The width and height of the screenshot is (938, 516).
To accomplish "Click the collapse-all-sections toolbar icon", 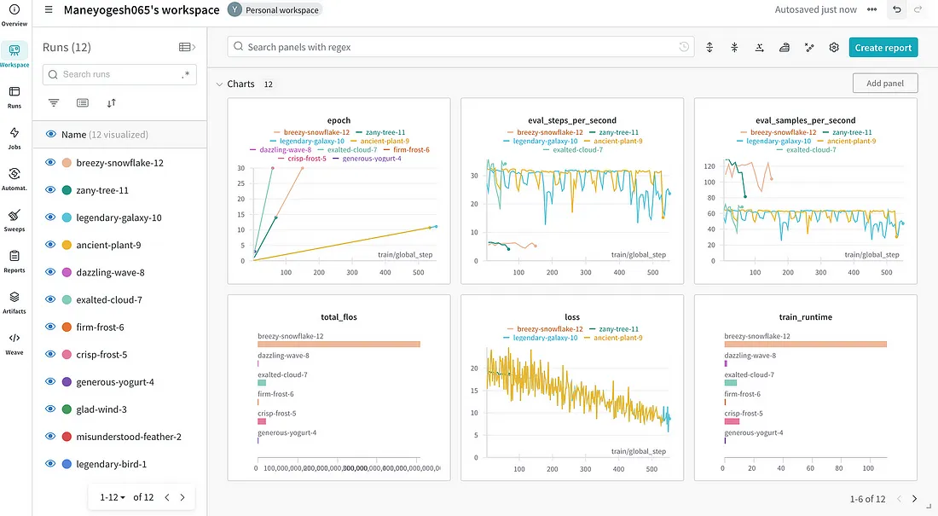I will (734, 47).
